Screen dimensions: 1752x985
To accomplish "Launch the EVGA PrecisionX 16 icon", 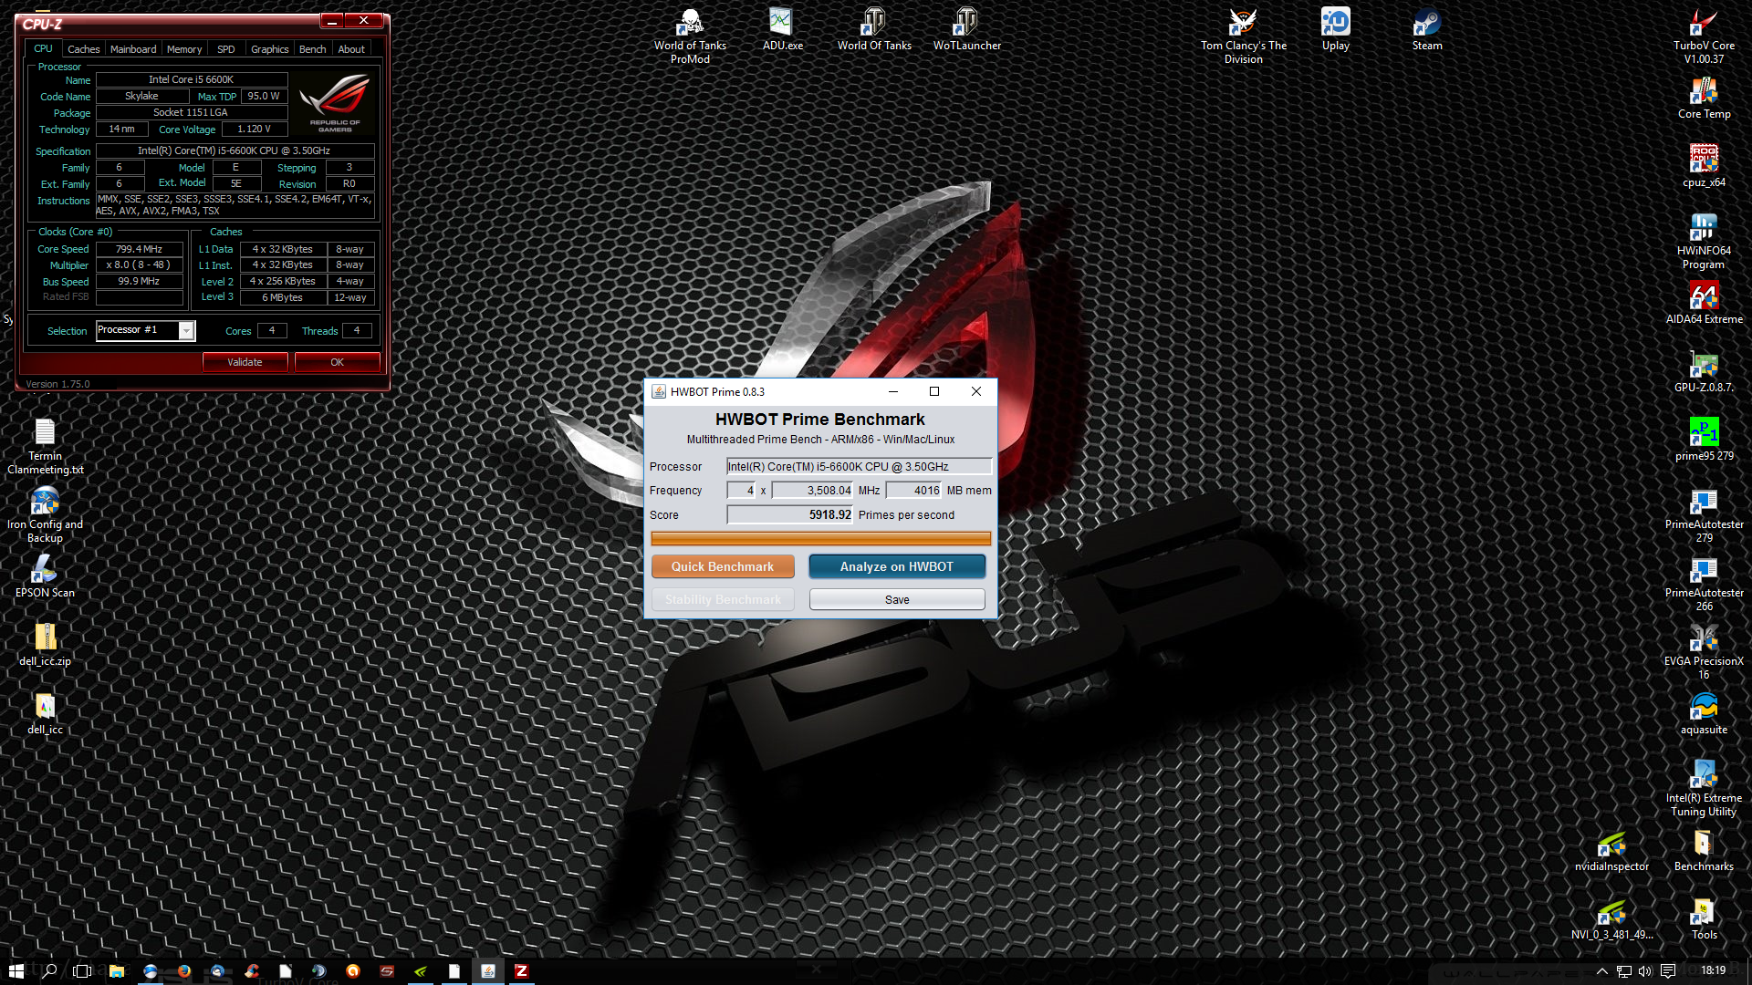I will [x=1704, y=651].
